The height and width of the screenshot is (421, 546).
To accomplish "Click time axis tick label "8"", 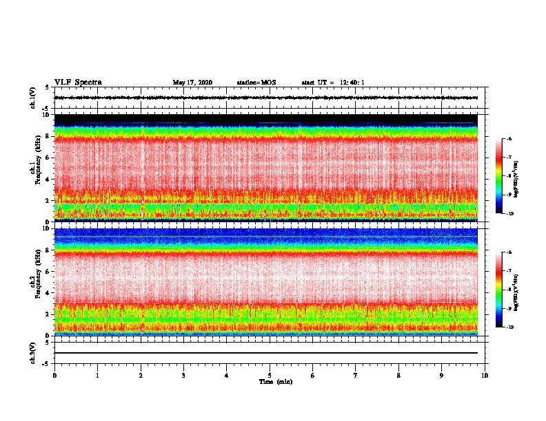I will tap(398, 376).
